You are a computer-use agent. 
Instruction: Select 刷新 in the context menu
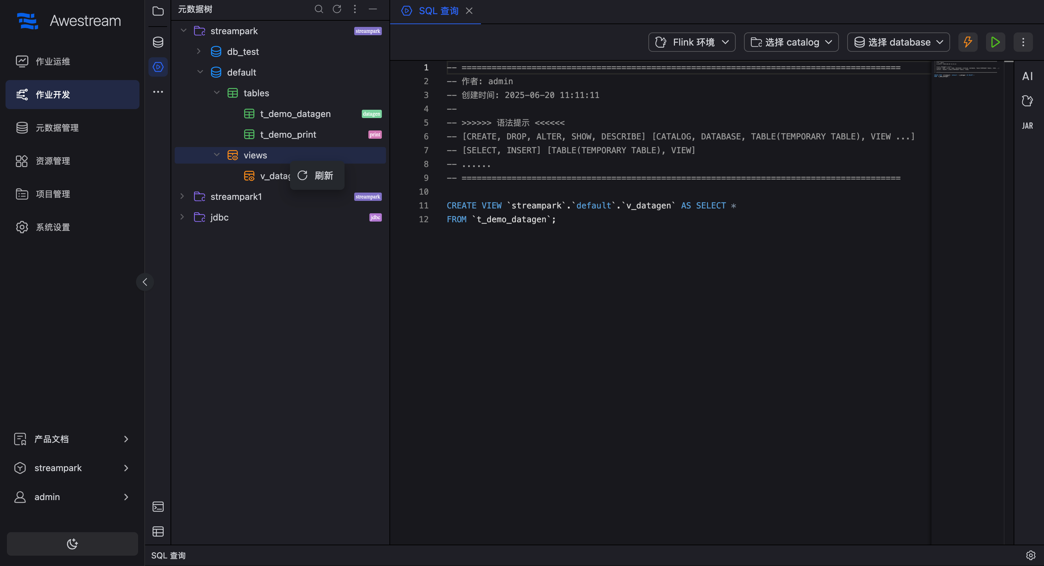tap(317, 175)
